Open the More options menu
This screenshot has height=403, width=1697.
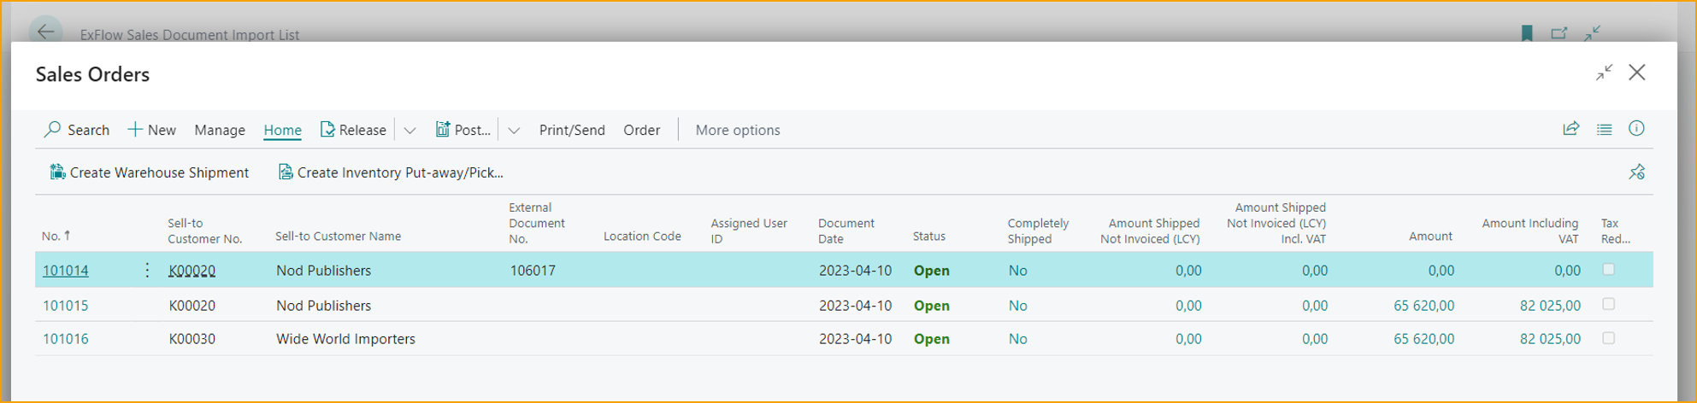(737, 130)
